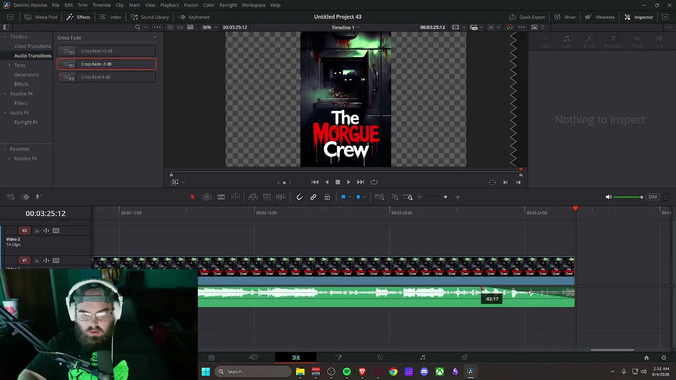Toggle timeline Snapping magnet

[x=299, y=197]
